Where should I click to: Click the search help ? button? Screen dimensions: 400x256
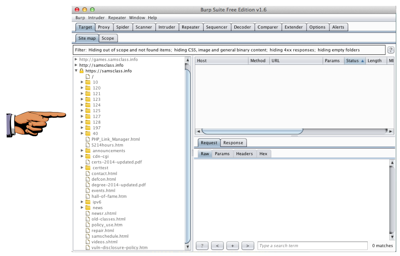(x=202, y=246)
